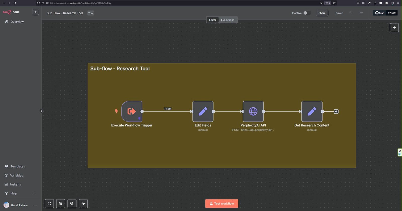Image resolution: width=402 pixels, height=211 pixels.
Task: Open Pocket save icon in browser
Action: [x=358, y=3]
